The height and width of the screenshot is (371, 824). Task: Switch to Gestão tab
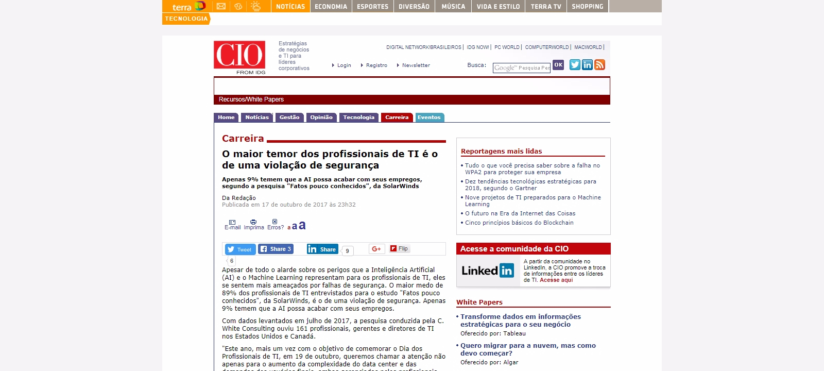(x=289, y=117)
